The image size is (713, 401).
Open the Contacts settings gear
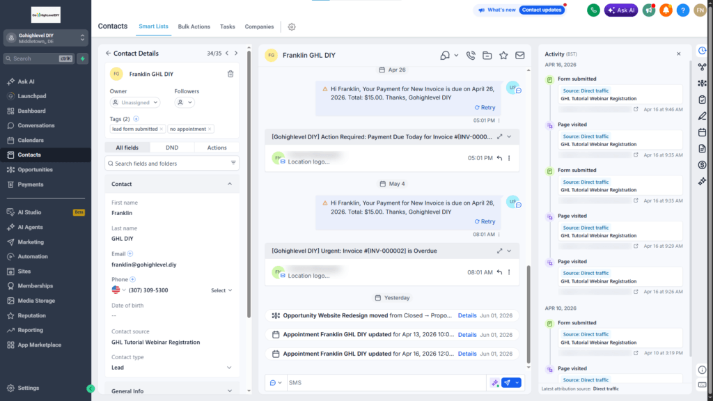(292, 27)
